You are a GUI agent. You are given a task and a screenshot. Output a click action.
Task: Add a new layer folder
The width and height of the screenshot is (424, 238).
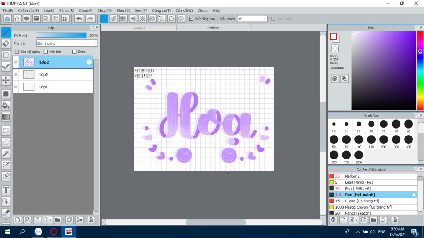[x=58, y=220]
